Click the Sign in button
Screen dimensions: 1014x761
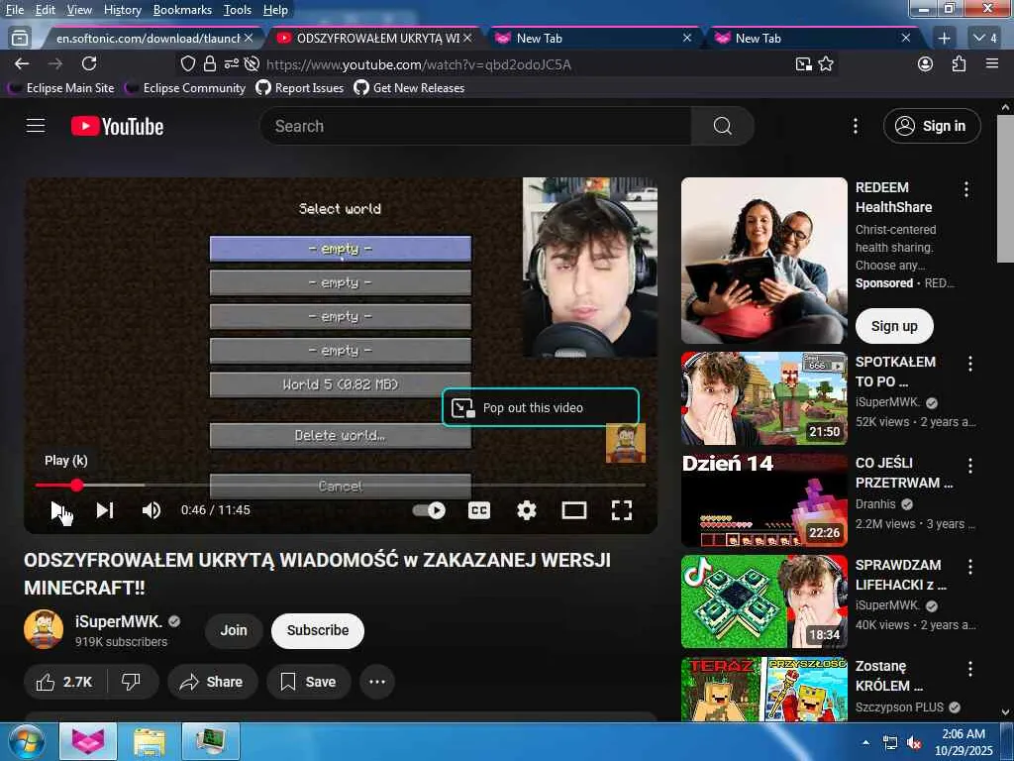click(x=931, y=126)
